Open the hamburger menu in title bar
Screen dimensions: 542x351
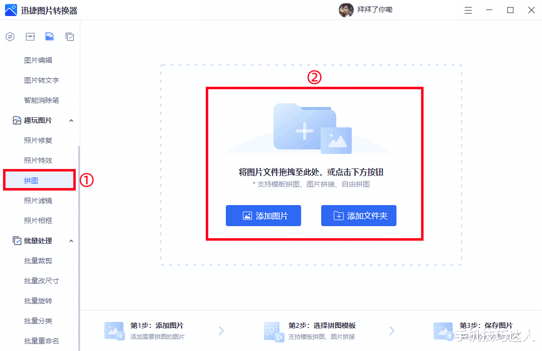[x=468, y=10]
